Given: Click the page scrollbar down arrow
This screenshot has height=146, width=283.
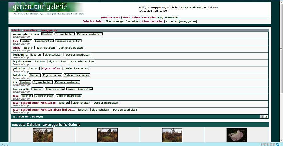Looking at the screenshot, I should point(281,140).
